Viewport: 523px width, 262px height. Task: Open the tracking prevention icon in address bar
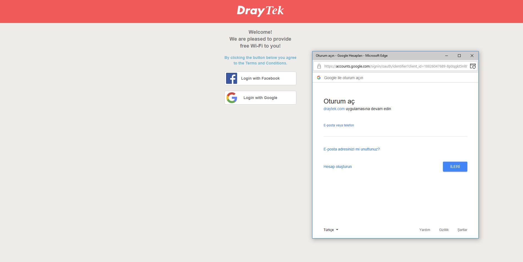coord(473,66)
